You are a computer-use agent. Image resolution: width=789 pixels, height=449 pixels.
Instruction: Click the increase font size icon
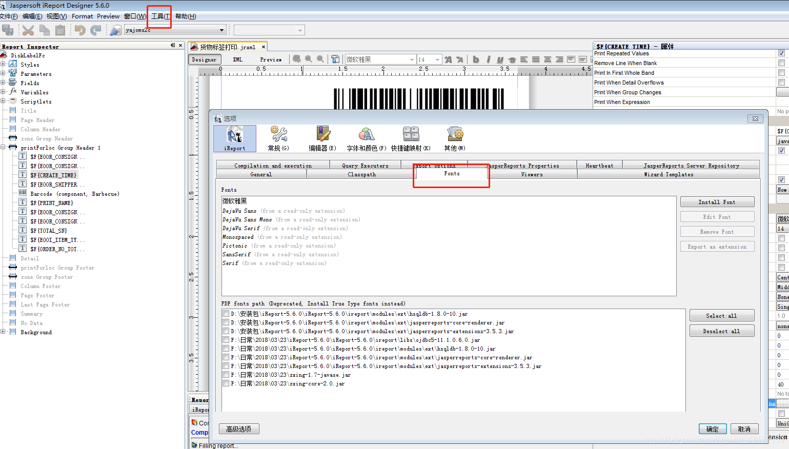pos(448,59)
